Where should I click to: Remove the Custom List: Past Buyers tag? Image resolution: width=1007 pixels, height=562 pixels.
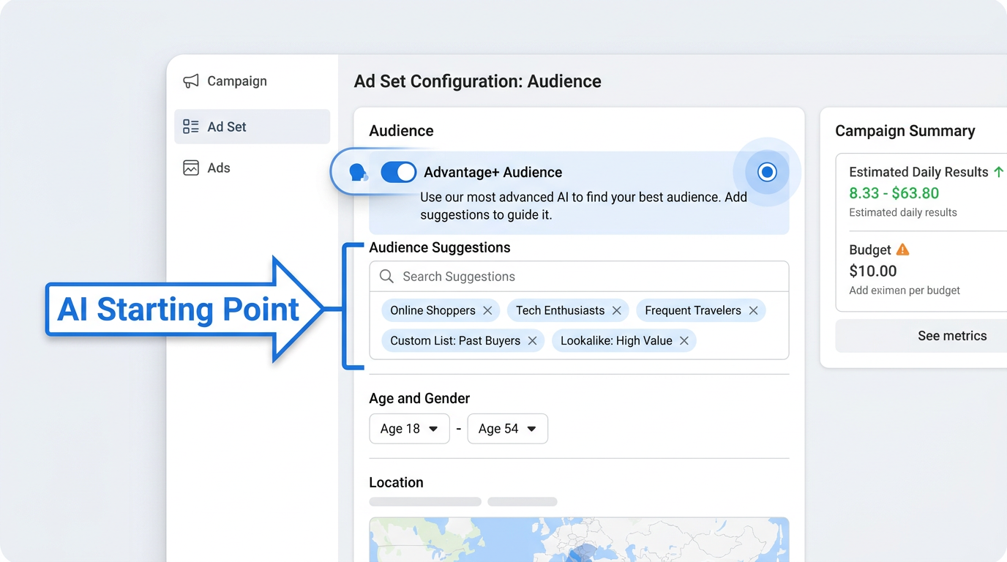click(532, 341)
